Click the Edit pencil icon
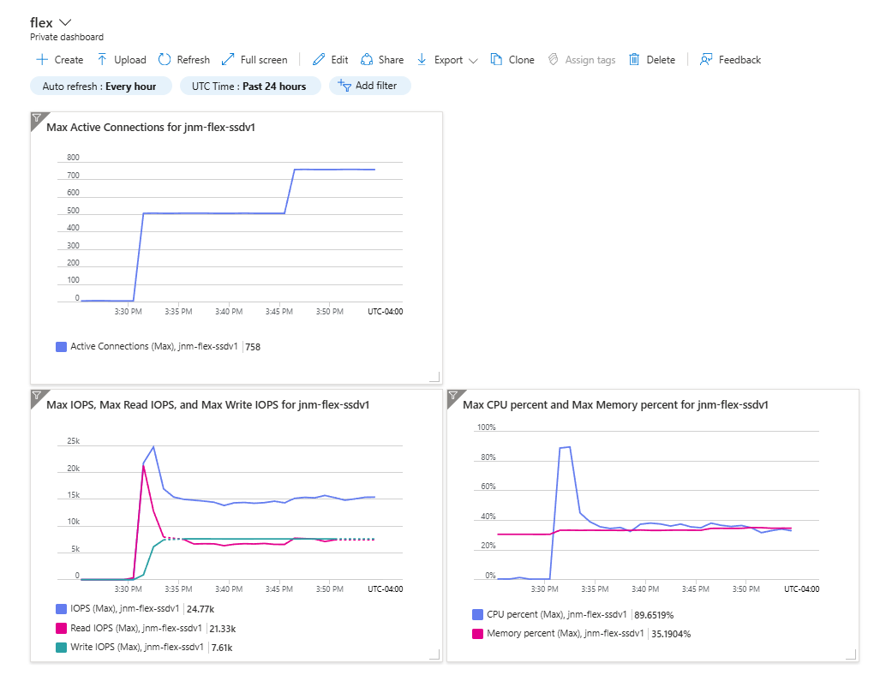This screenshot has height=681, width=886. [x=319, y=60]
